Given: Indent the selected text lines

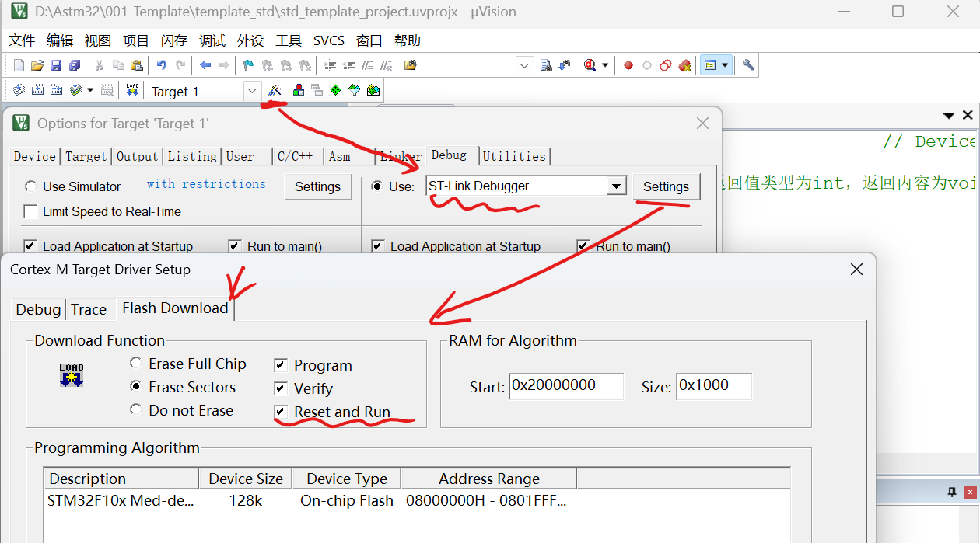Looking at the screenshot, I should pyautogui.click(x=330, y=65).
